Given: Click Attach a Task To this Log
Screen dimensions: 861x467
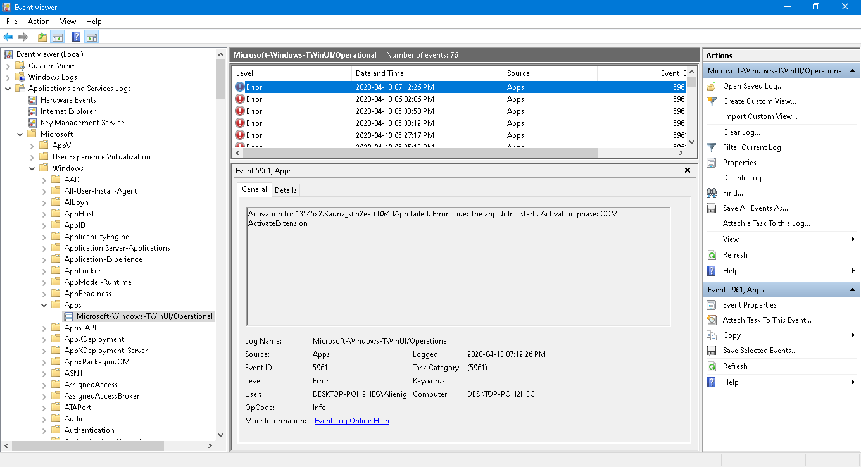Looking at the screenshot, I should pyautogui.click(x=767, y=223).
